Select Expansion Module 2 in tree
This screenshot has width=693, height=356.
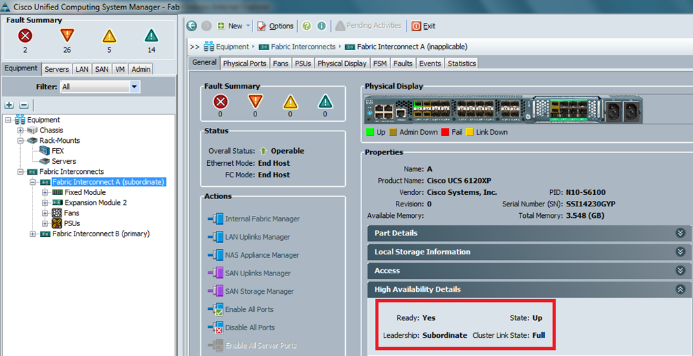(x=95, y=202)
